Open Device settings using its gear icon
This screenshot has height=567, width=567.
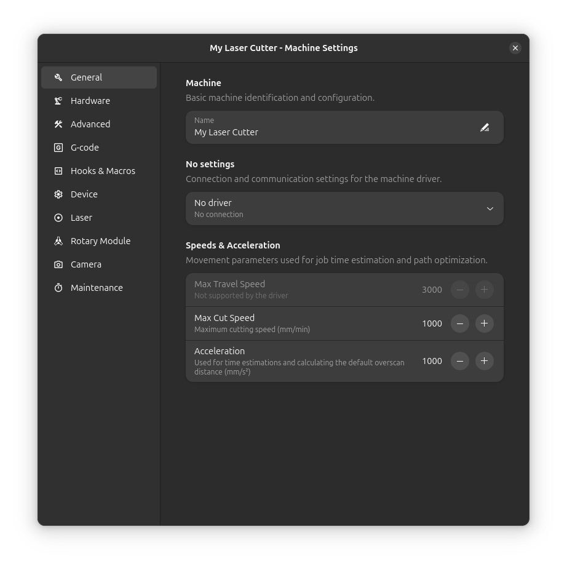(x=58, y=194)
